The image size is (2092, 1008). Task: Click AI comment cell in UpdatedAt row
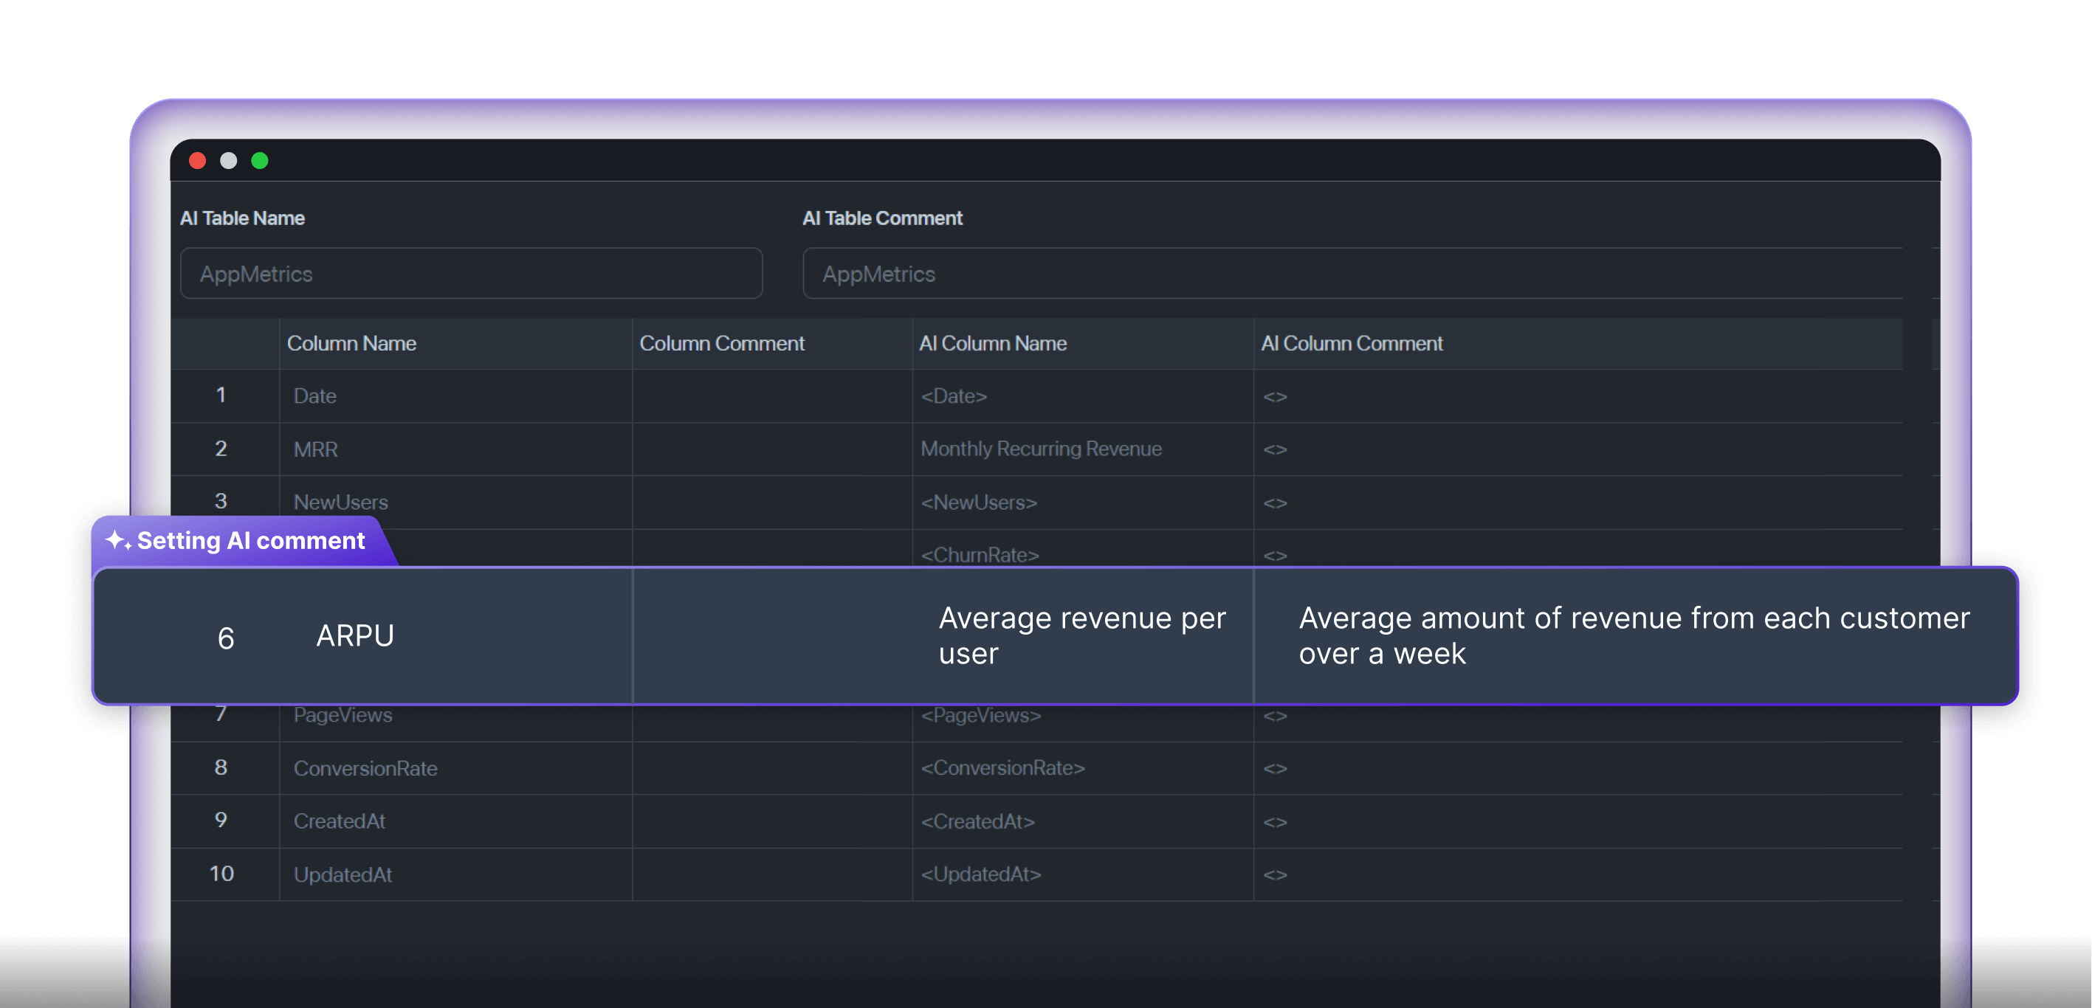click(1578, 874)
